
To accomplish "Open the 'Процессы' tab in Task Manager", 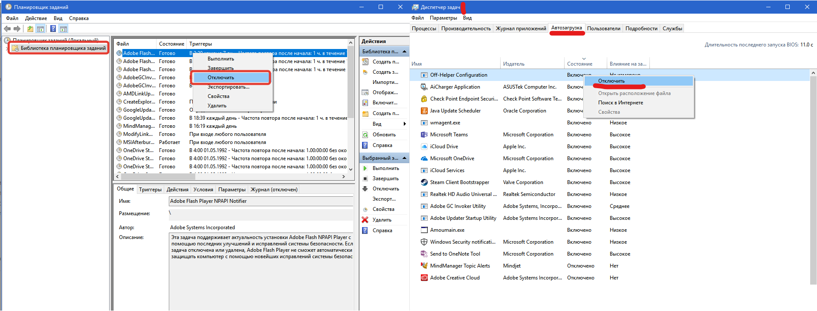I will pyautogui.click(x=424, y=29).
